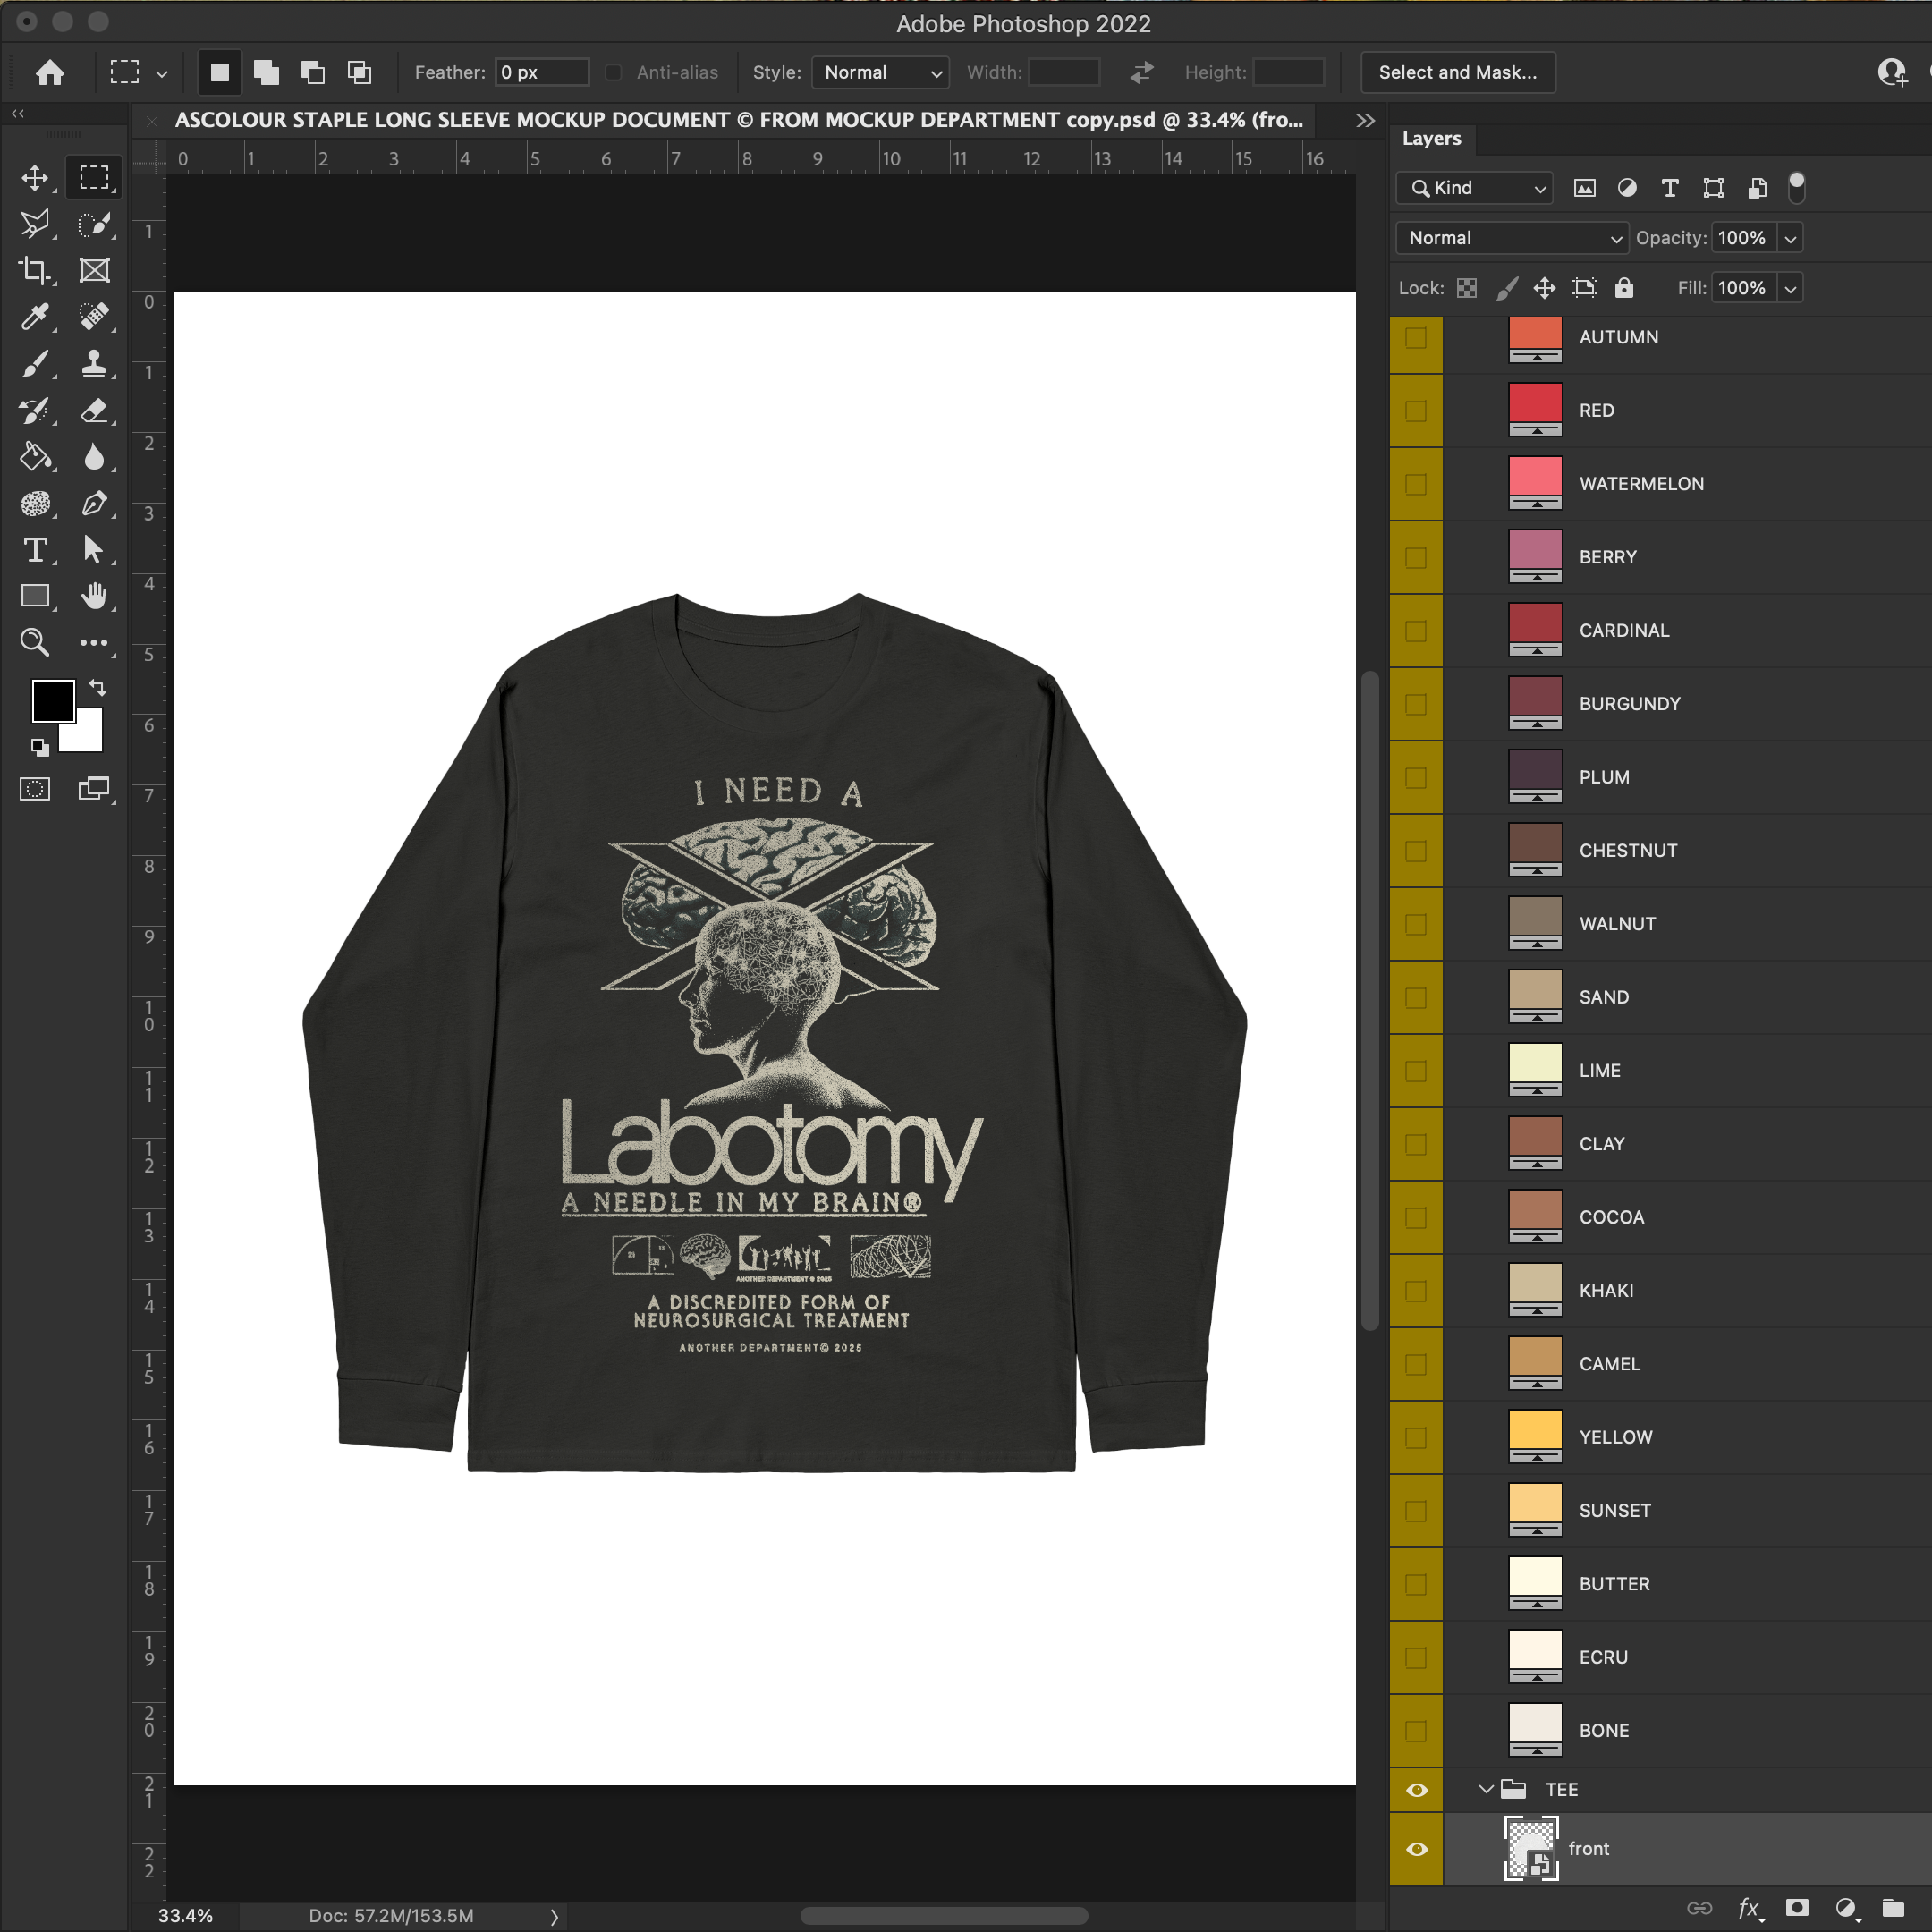Select the Move tool
This screenshot has height=1932, width=1932.
(x=35, y=178)
